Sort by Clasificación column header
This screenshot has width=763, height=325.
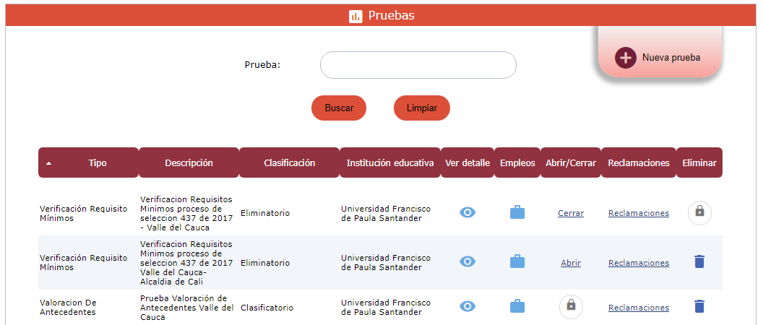pos(289,163)
